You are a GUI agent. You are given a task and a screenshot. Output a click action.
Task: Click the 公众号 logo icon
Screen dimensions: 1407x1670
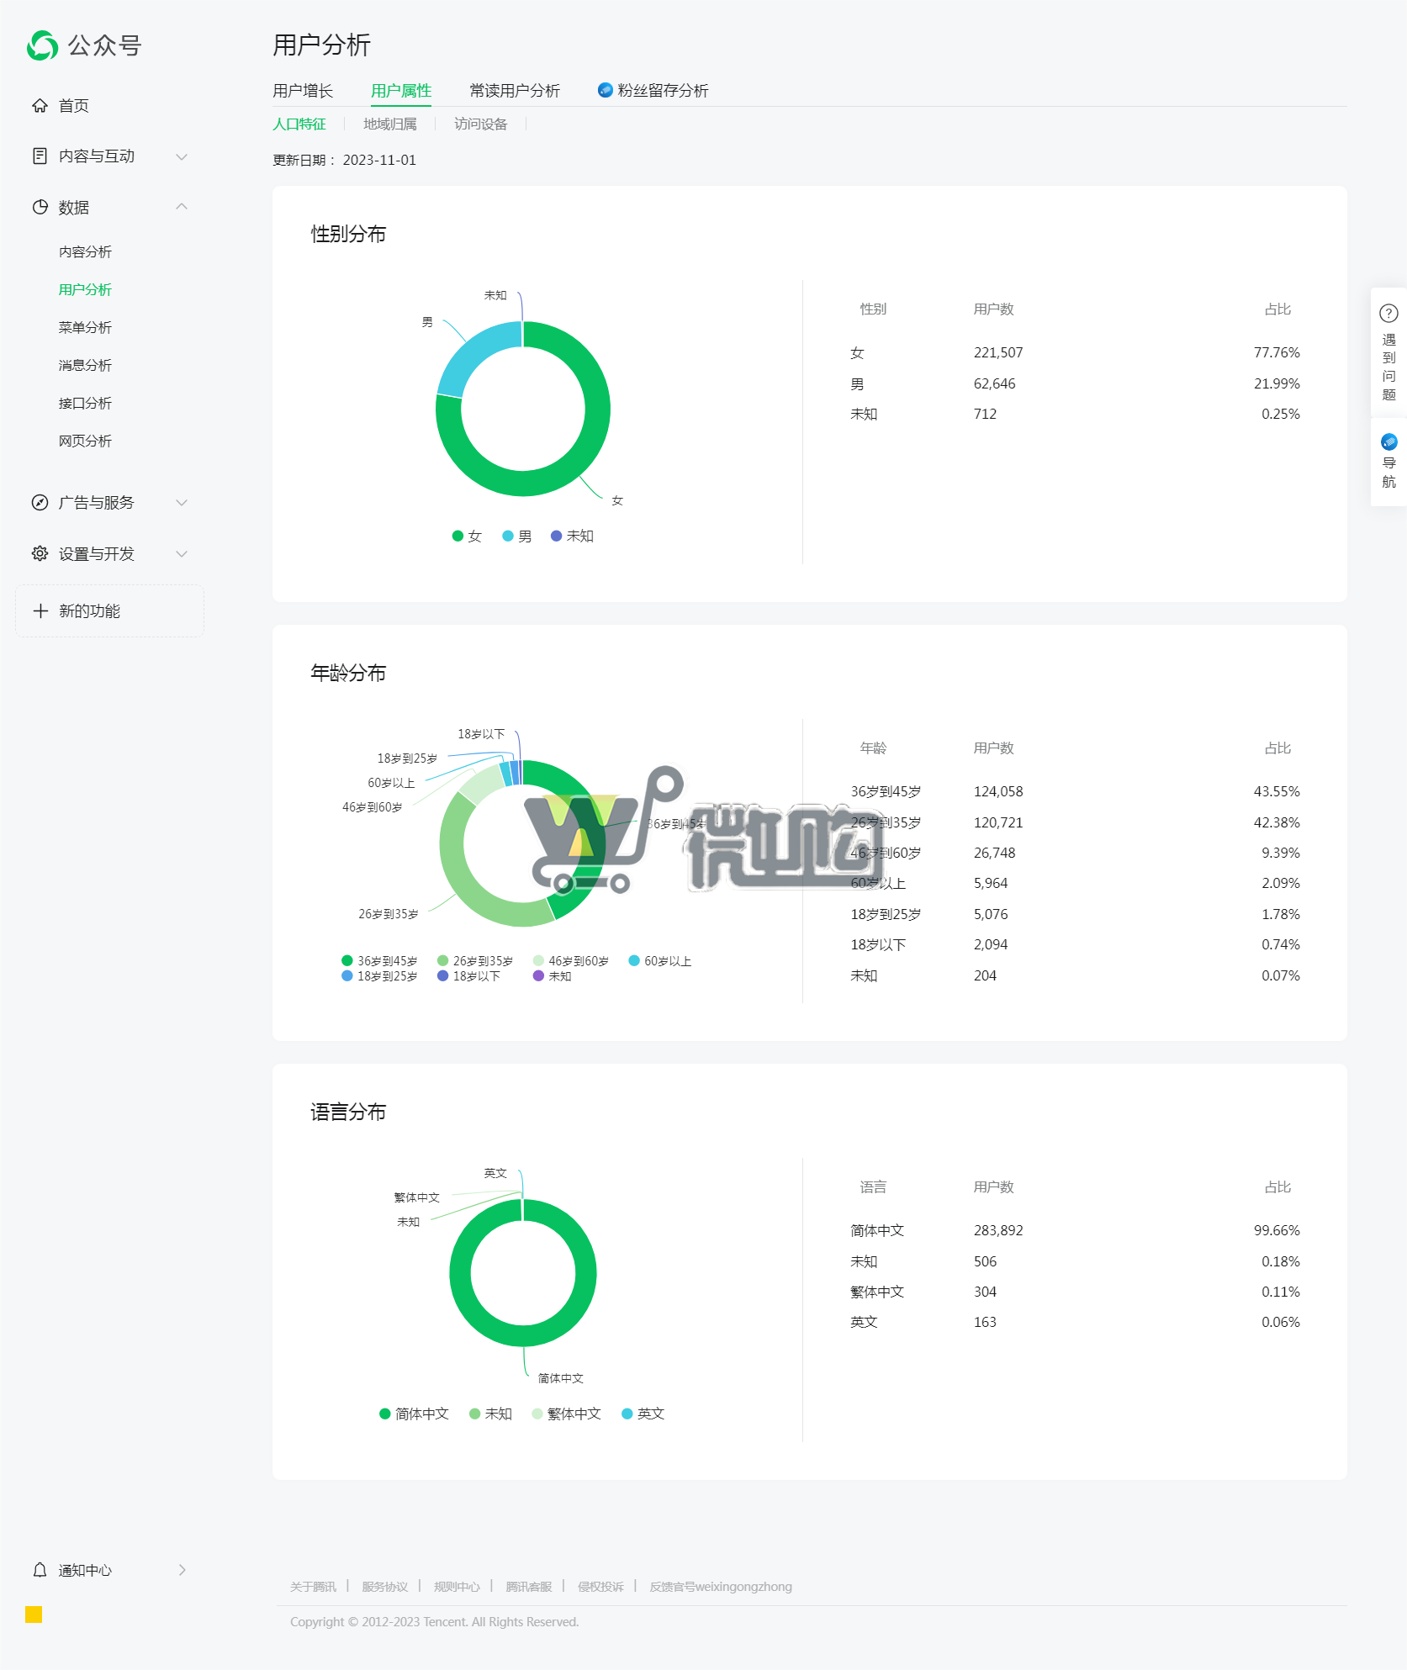tap(42, 45)
